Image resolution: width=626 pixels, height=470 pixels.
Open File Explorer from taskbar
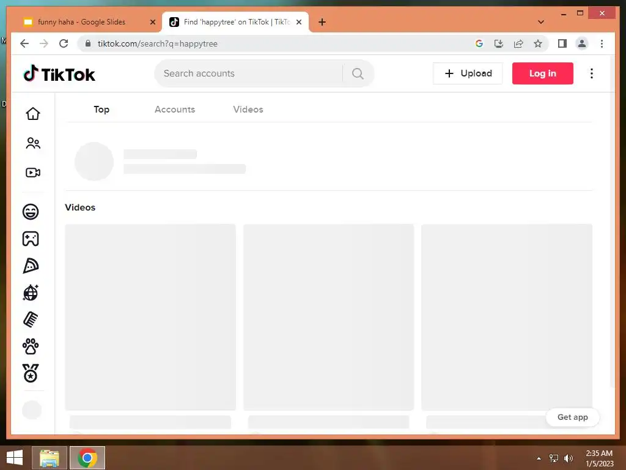[x=50, y=458]
